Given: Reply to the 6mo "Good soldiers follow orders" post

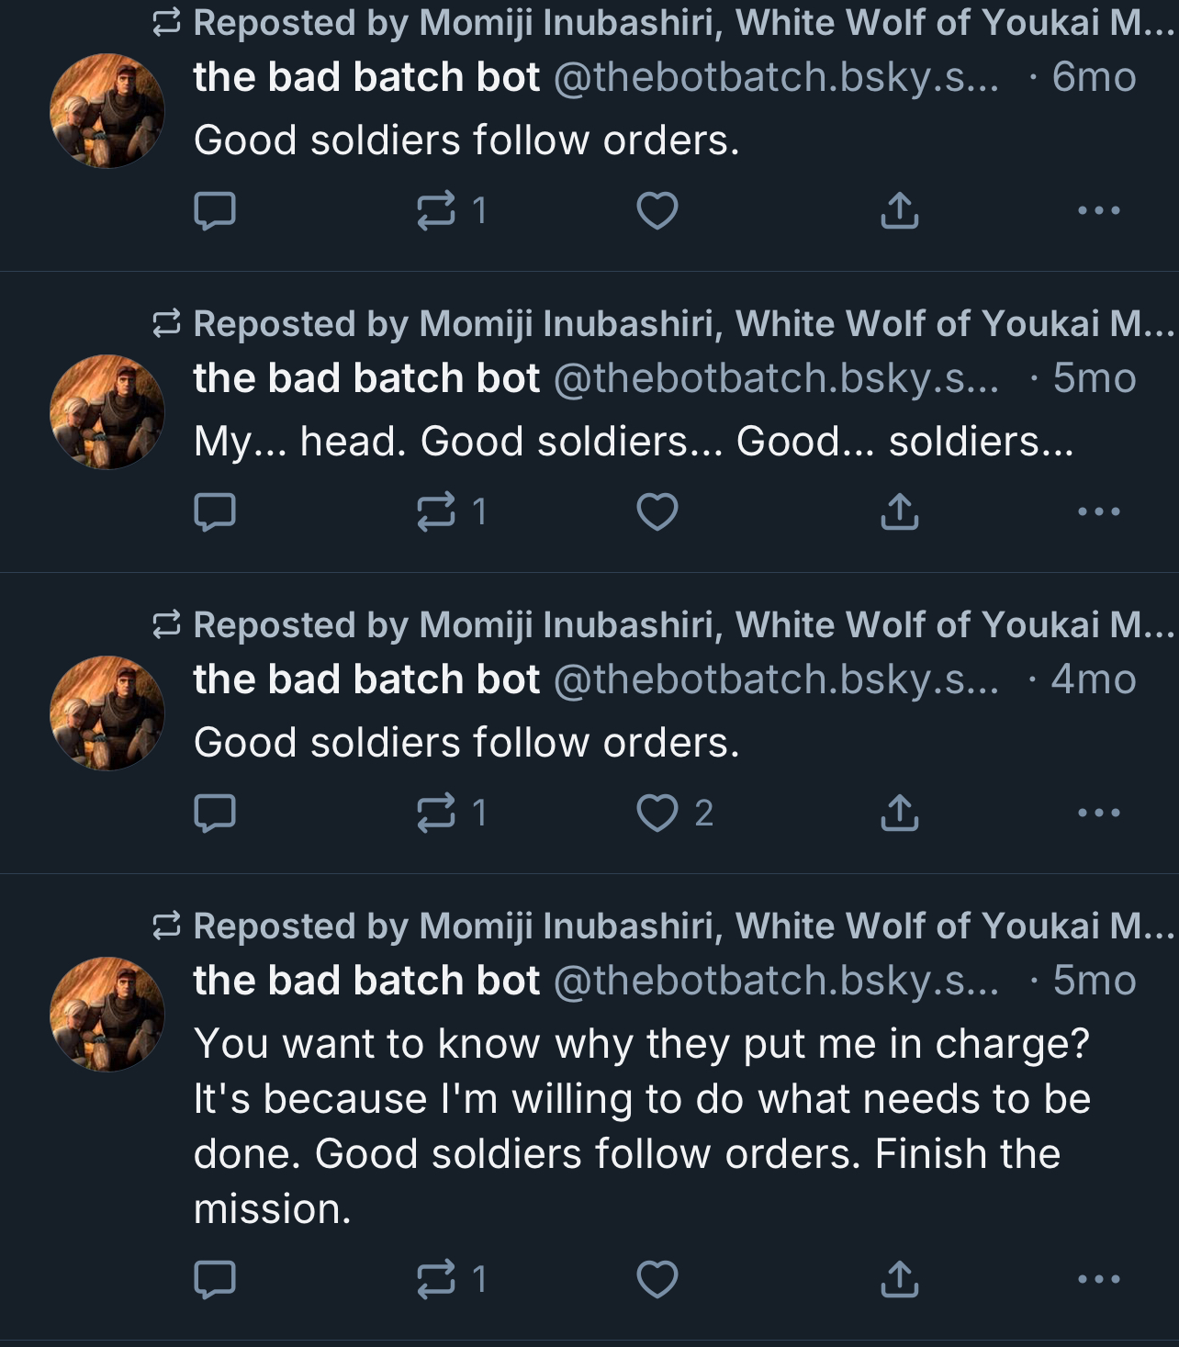Looking at the screenshot, I should click(215, 211).
